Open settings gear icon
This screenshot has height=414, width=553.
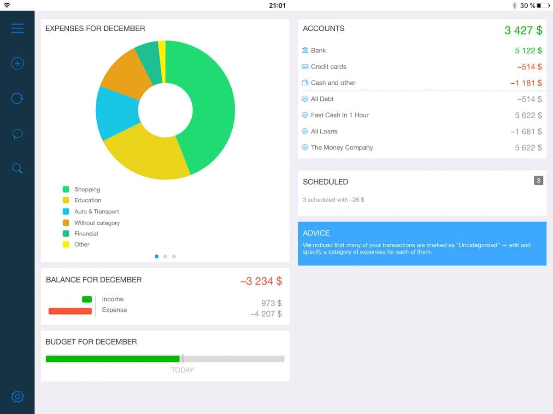17,397
